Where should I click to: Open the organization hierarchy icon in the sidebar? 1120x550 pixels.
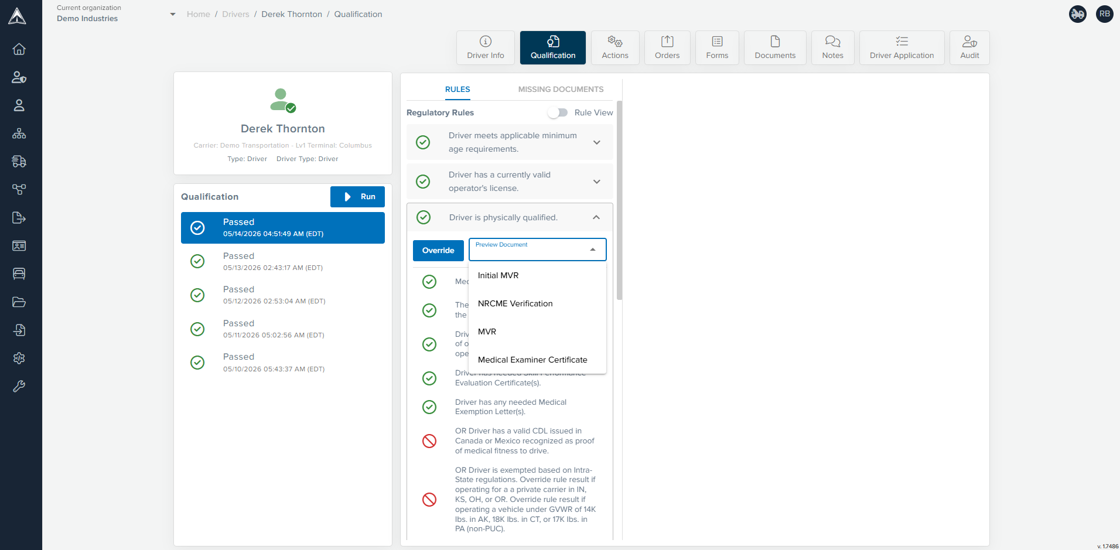(x=19, y=134)
